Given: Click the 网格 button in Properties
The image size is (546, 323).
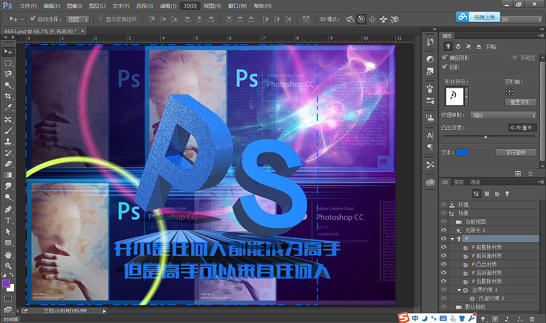Looking at the screenshot, I should click(x=491, y=47).
